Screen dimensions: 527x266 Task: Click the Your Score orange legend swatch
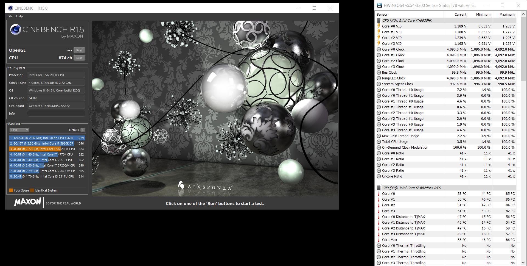coord(11,190)
